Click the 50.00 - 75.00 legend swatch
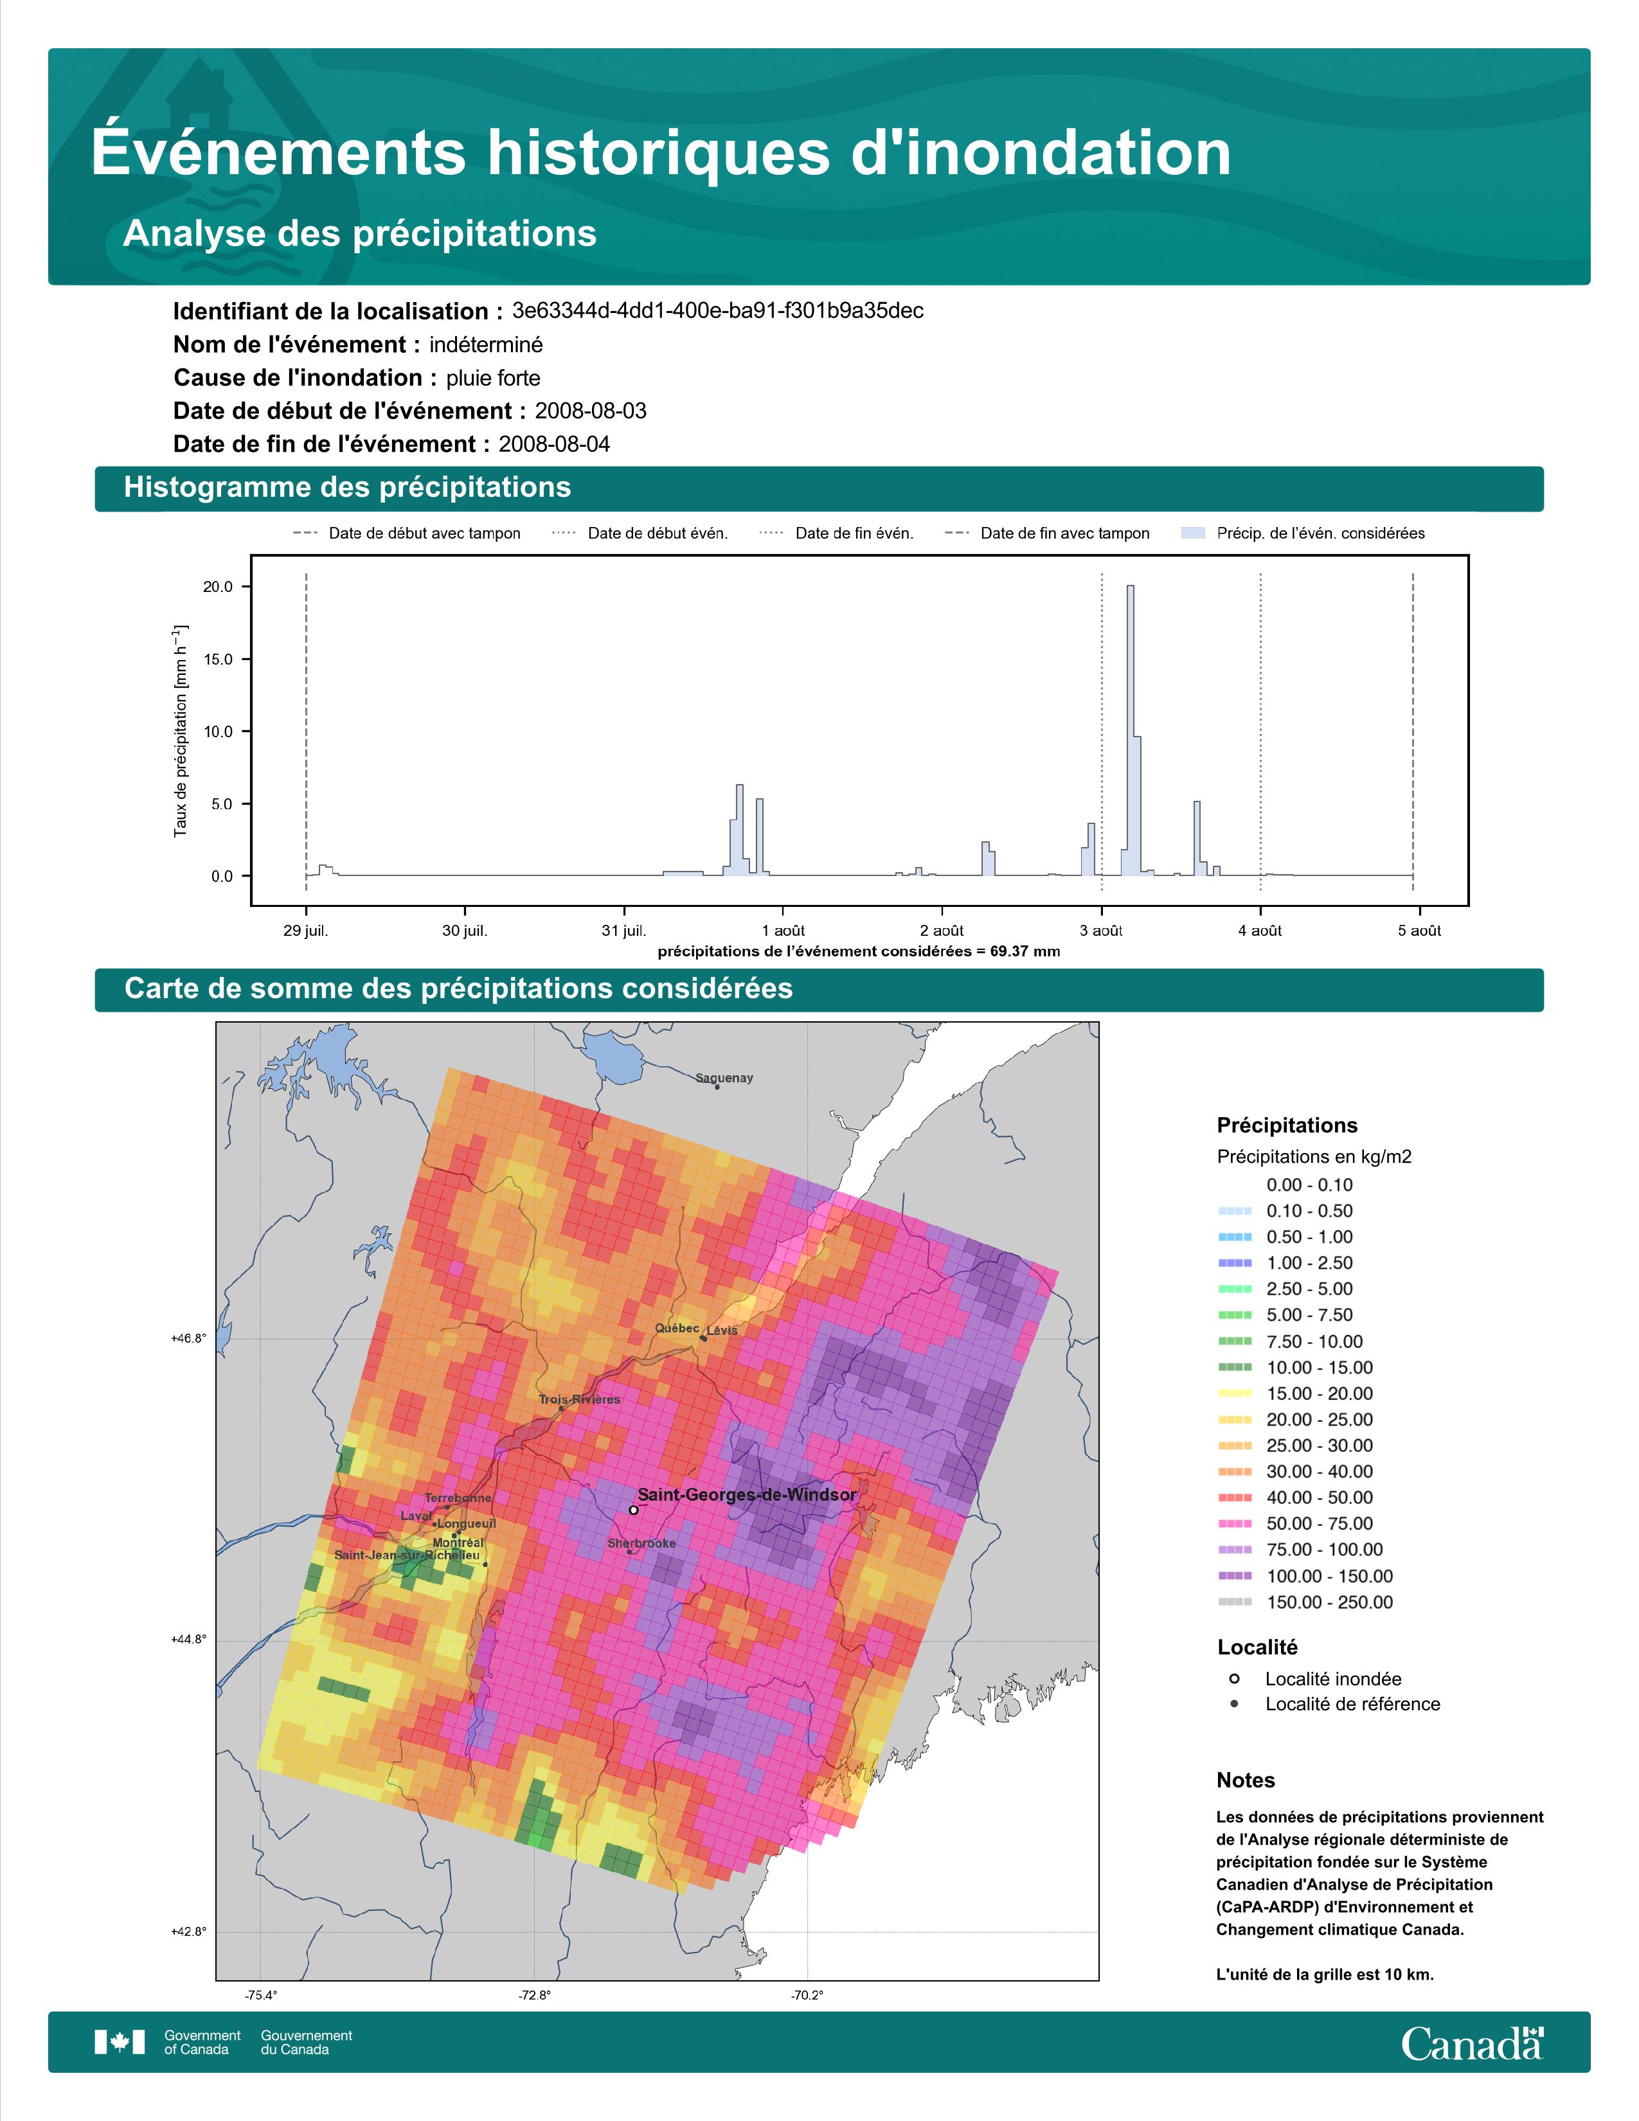The width and height of the screenshot is (1639, 2121). pos(1234,1524)
